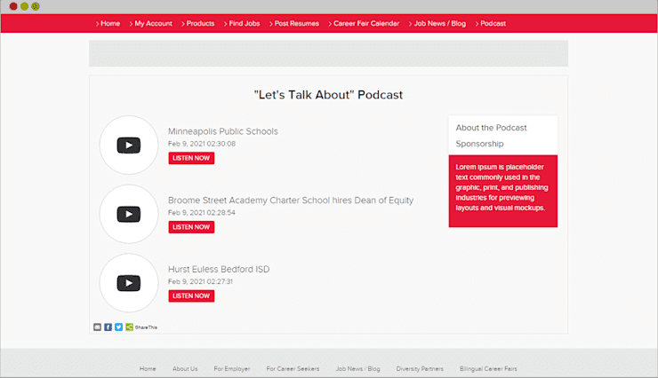Screen dimensions: 658x378
Task: Open the Hurst Euless Bedford ISD title
Action: pos(219,269)
